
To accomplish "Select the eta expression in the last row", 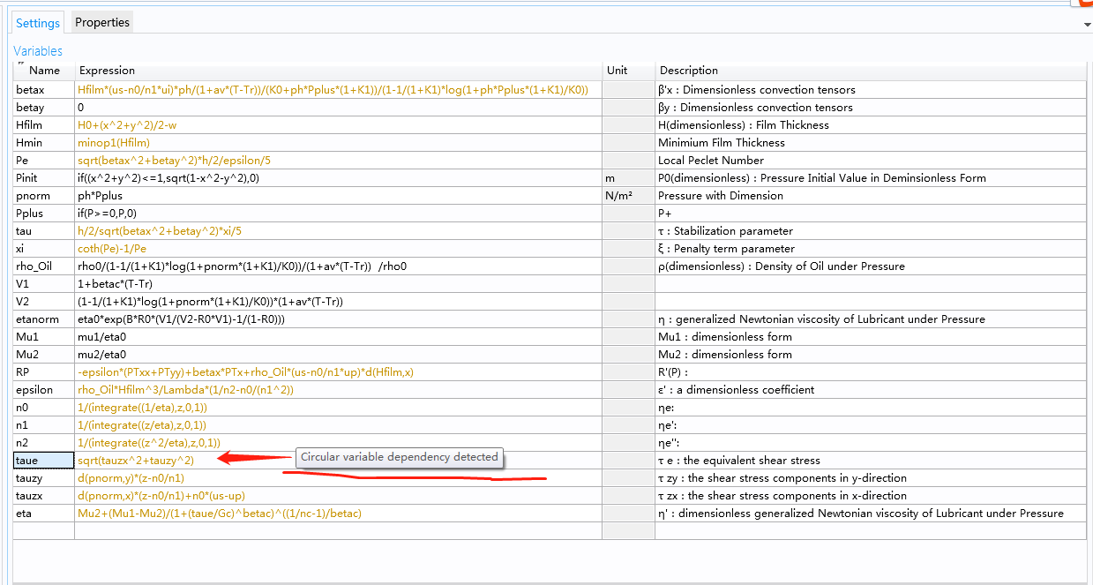I will tap(220, 514).
